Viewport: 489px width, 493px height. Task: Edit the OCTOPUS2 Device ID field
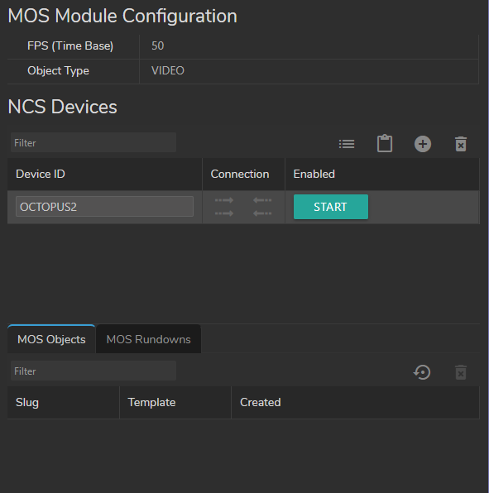coord(104,207)
